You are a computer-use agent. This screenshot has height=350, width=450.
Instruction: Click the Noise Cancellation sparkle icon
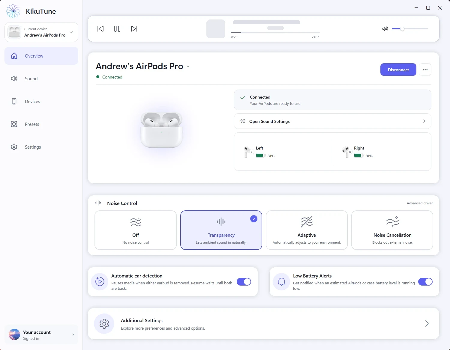tap(392, 221)
